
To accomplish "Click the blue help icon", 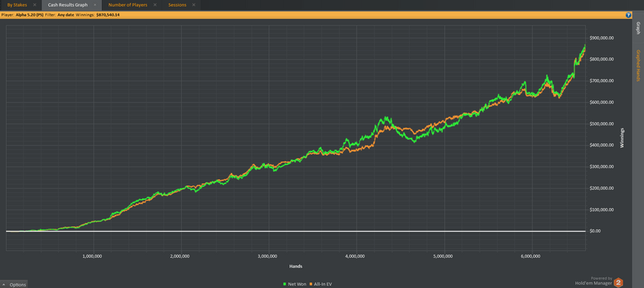I will [628, 15].
